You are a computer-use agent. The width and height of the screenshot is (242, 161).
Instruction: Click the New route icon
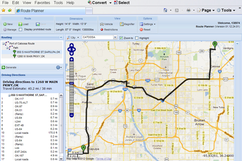(5, 24)
